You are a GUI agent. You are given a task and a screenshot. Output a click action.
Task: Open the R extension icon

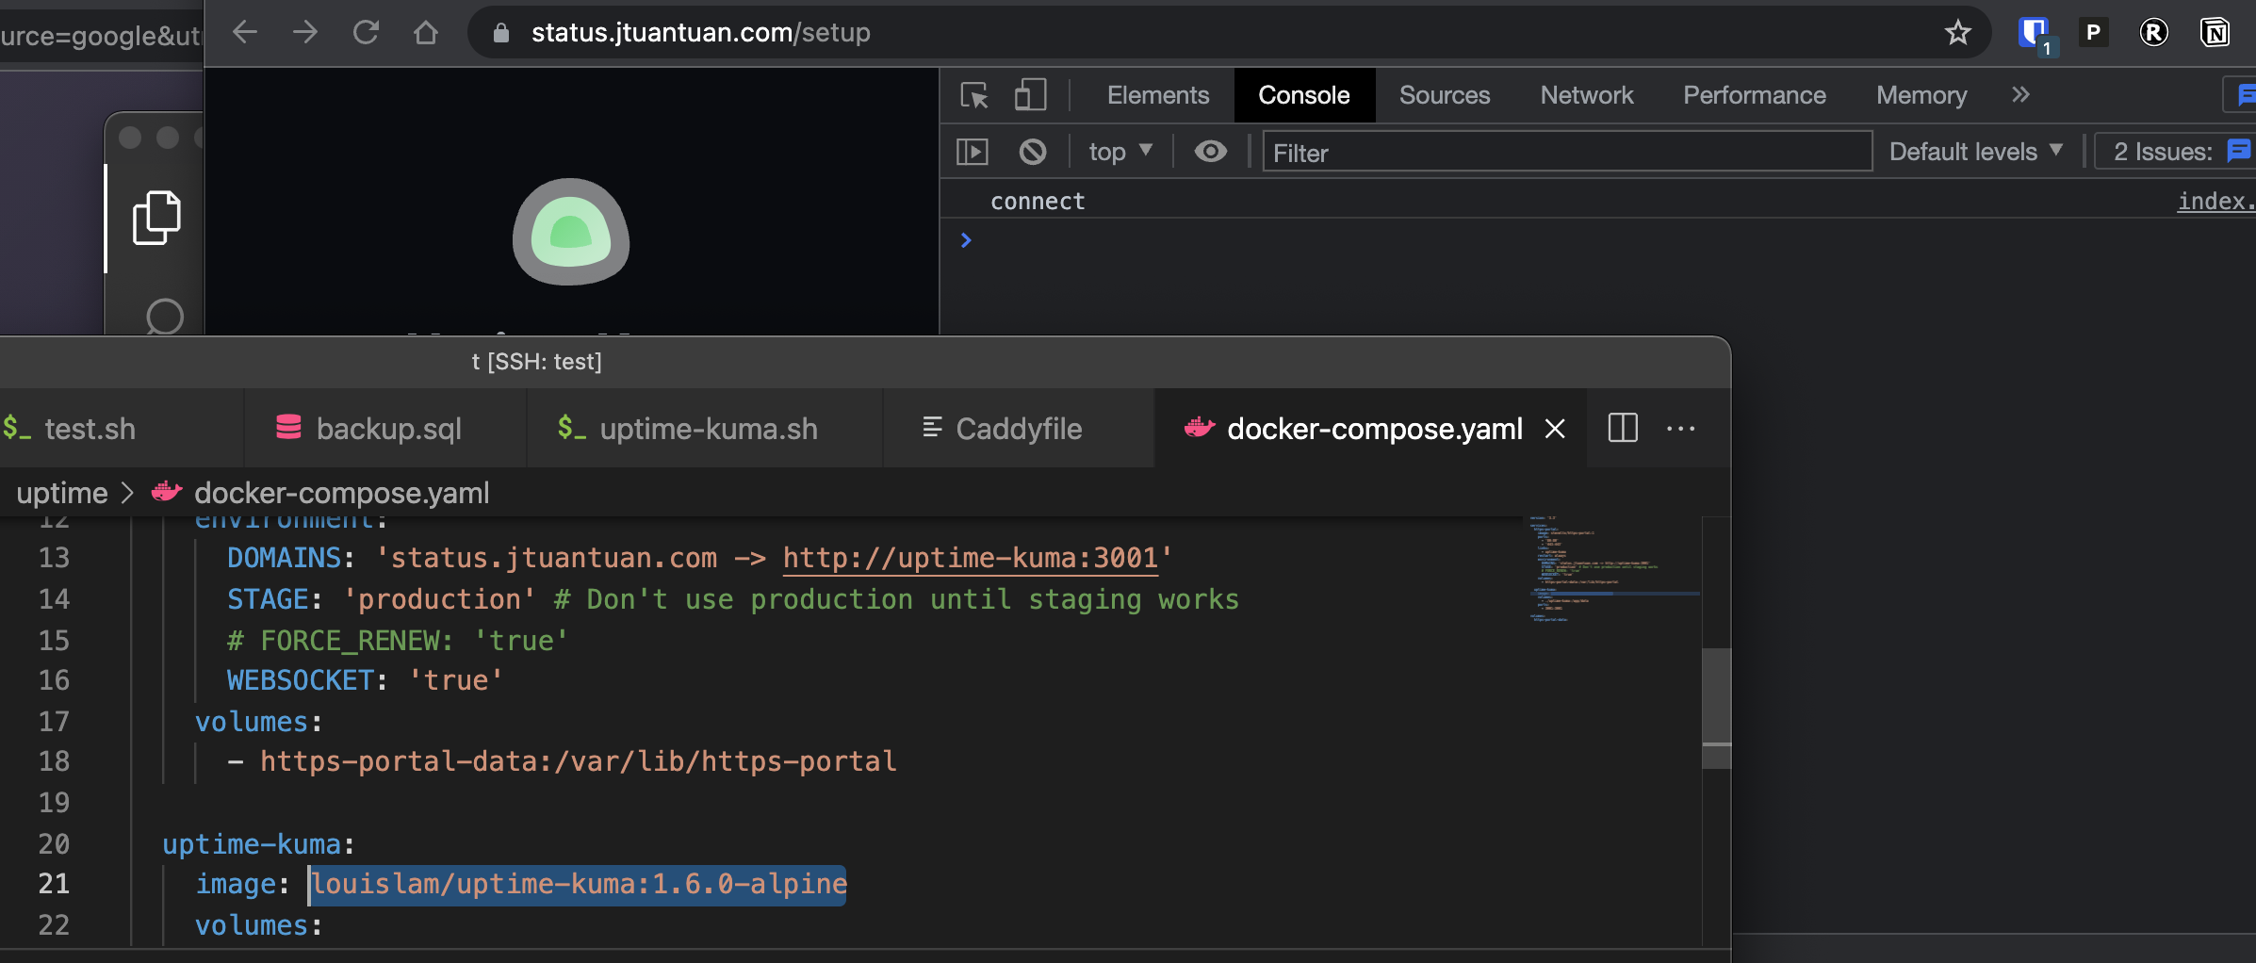coord(2153,32)
